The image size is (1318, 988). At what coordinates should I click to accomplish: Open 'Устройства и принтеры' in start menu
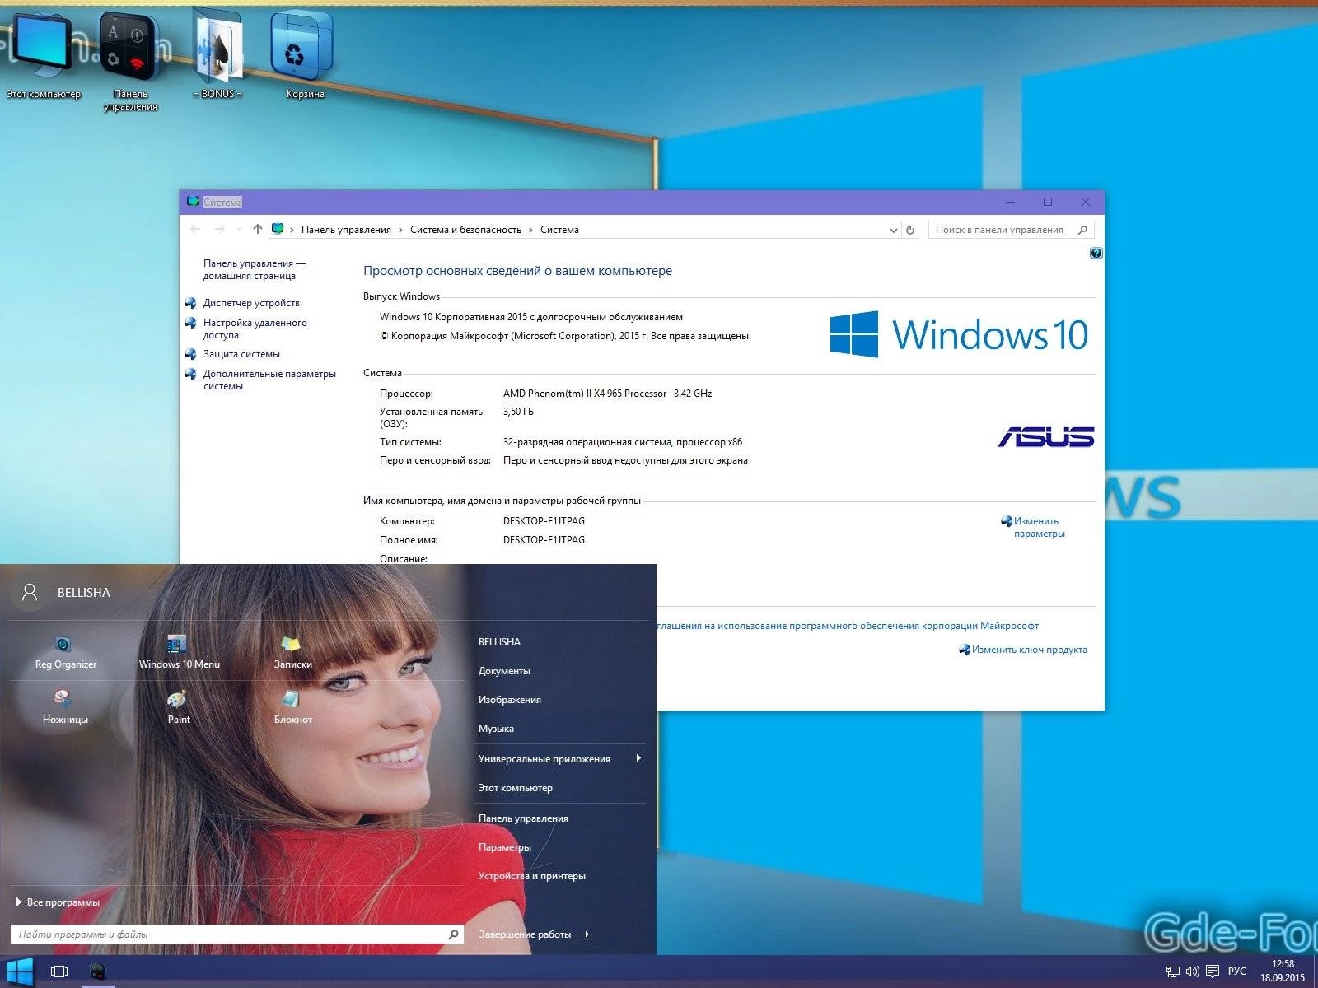click(x=531, y=876)
